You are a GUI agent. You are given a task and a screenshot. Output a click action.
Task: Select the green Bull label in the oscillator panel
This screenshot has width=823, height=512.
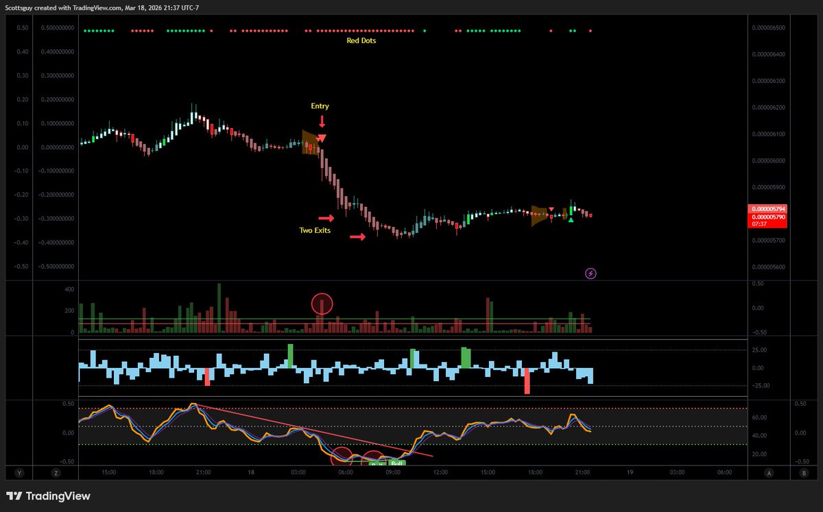pos(396,463)
